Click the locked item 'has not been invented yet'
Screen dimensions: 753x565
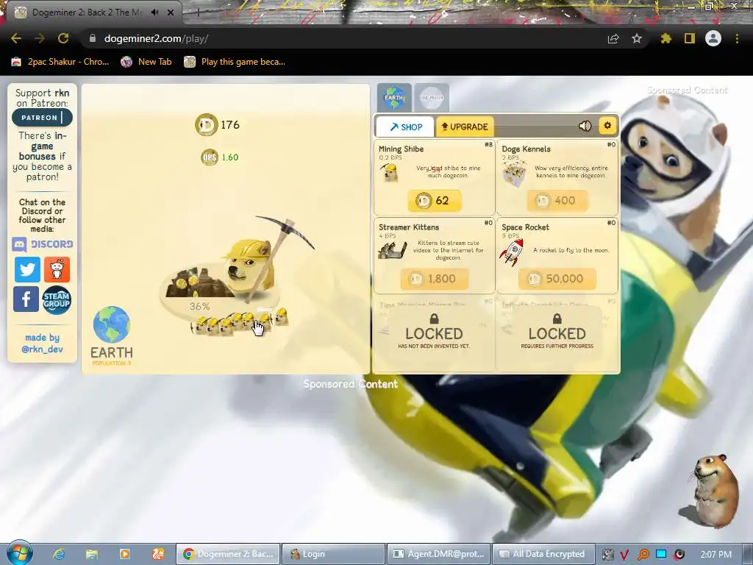click(x=434, y=332)
